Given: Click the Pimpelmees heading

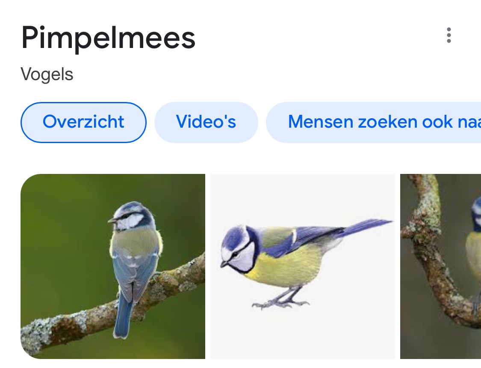Looking at the screenshot, I should (108, 38).
